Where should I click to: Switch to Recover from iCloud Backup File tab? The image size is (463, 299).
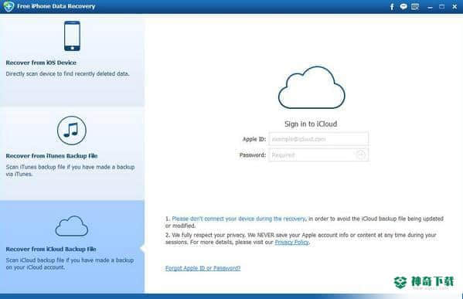[72, 246]
